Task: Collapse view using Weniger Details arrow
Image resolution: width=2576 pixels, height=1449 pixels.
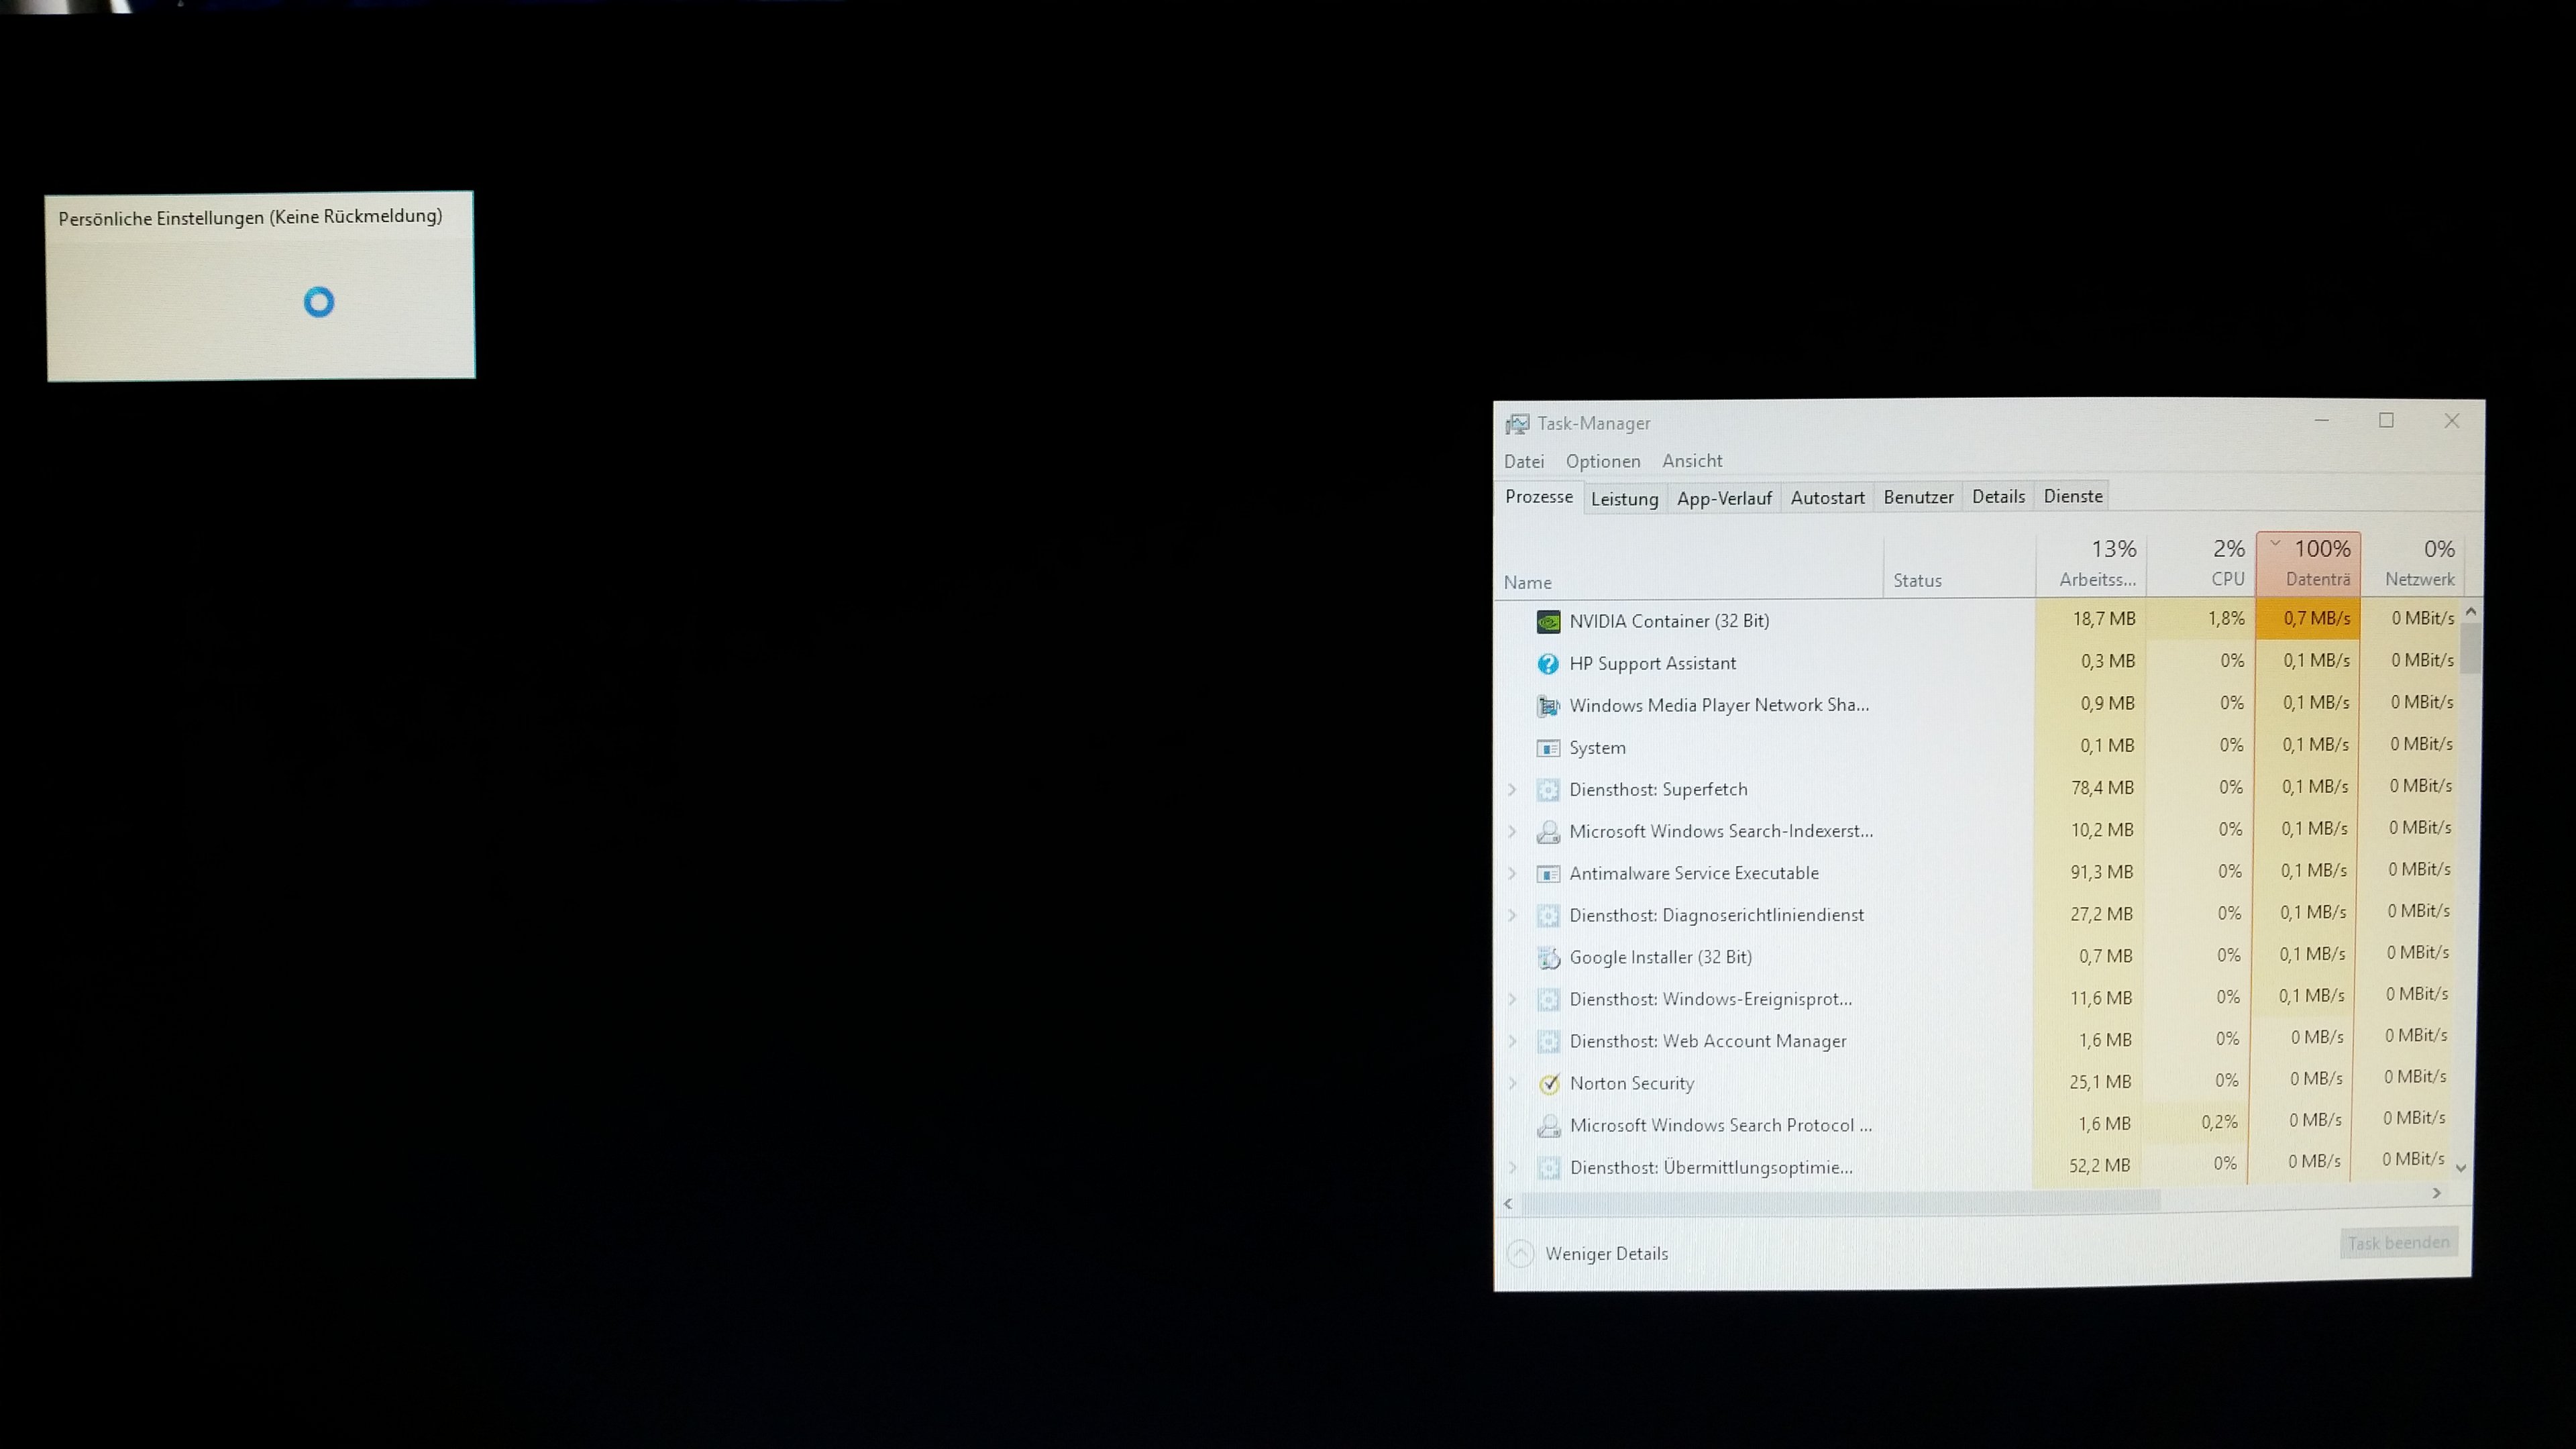Action: [x=1520, y=1254]
